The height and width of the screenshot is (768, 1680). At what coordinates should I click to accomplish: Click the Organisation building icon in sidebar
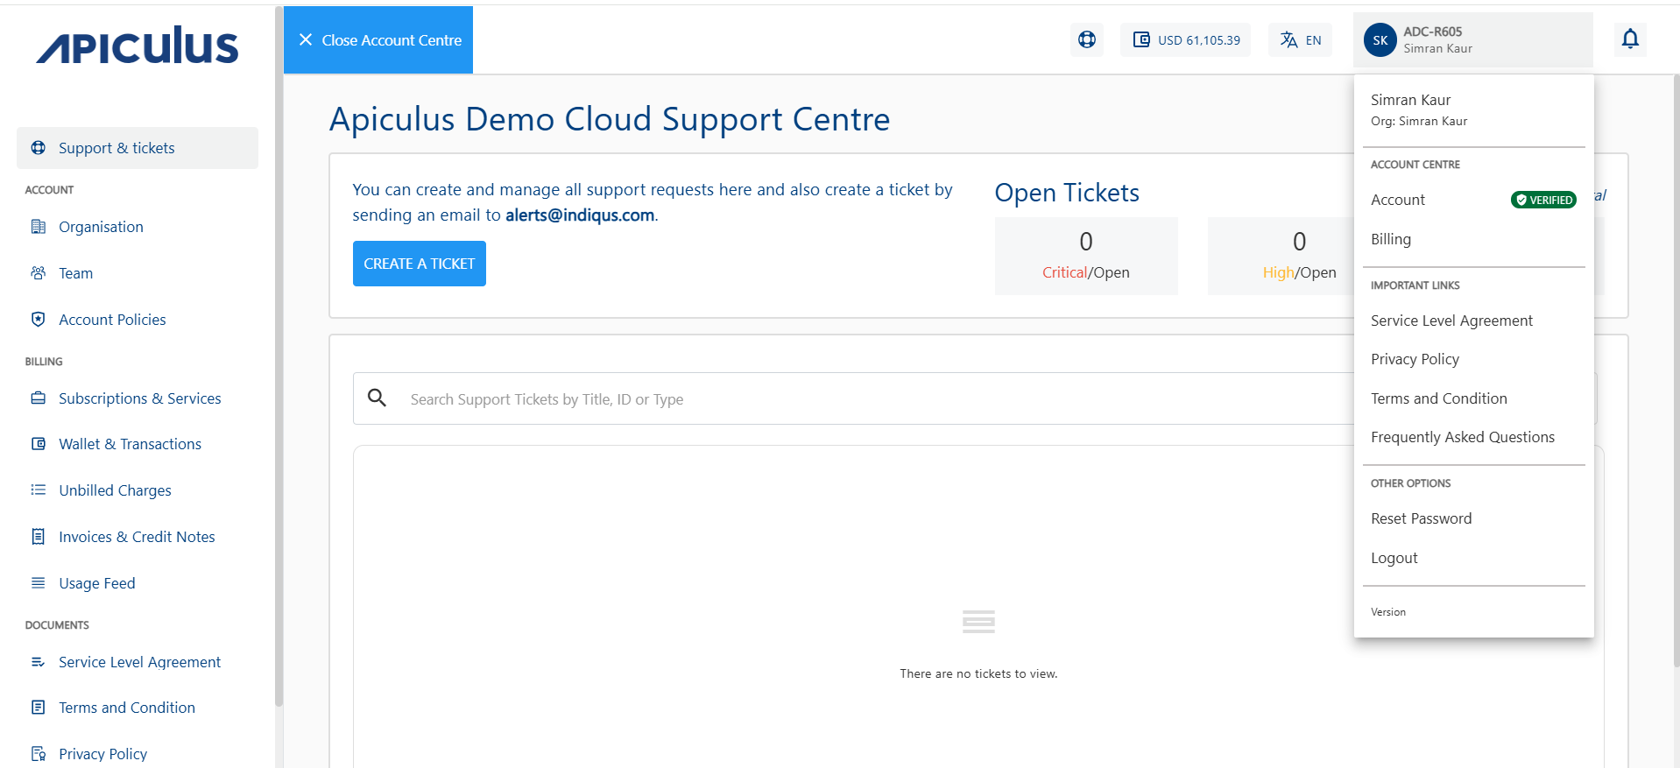click(x=39, y=227)
